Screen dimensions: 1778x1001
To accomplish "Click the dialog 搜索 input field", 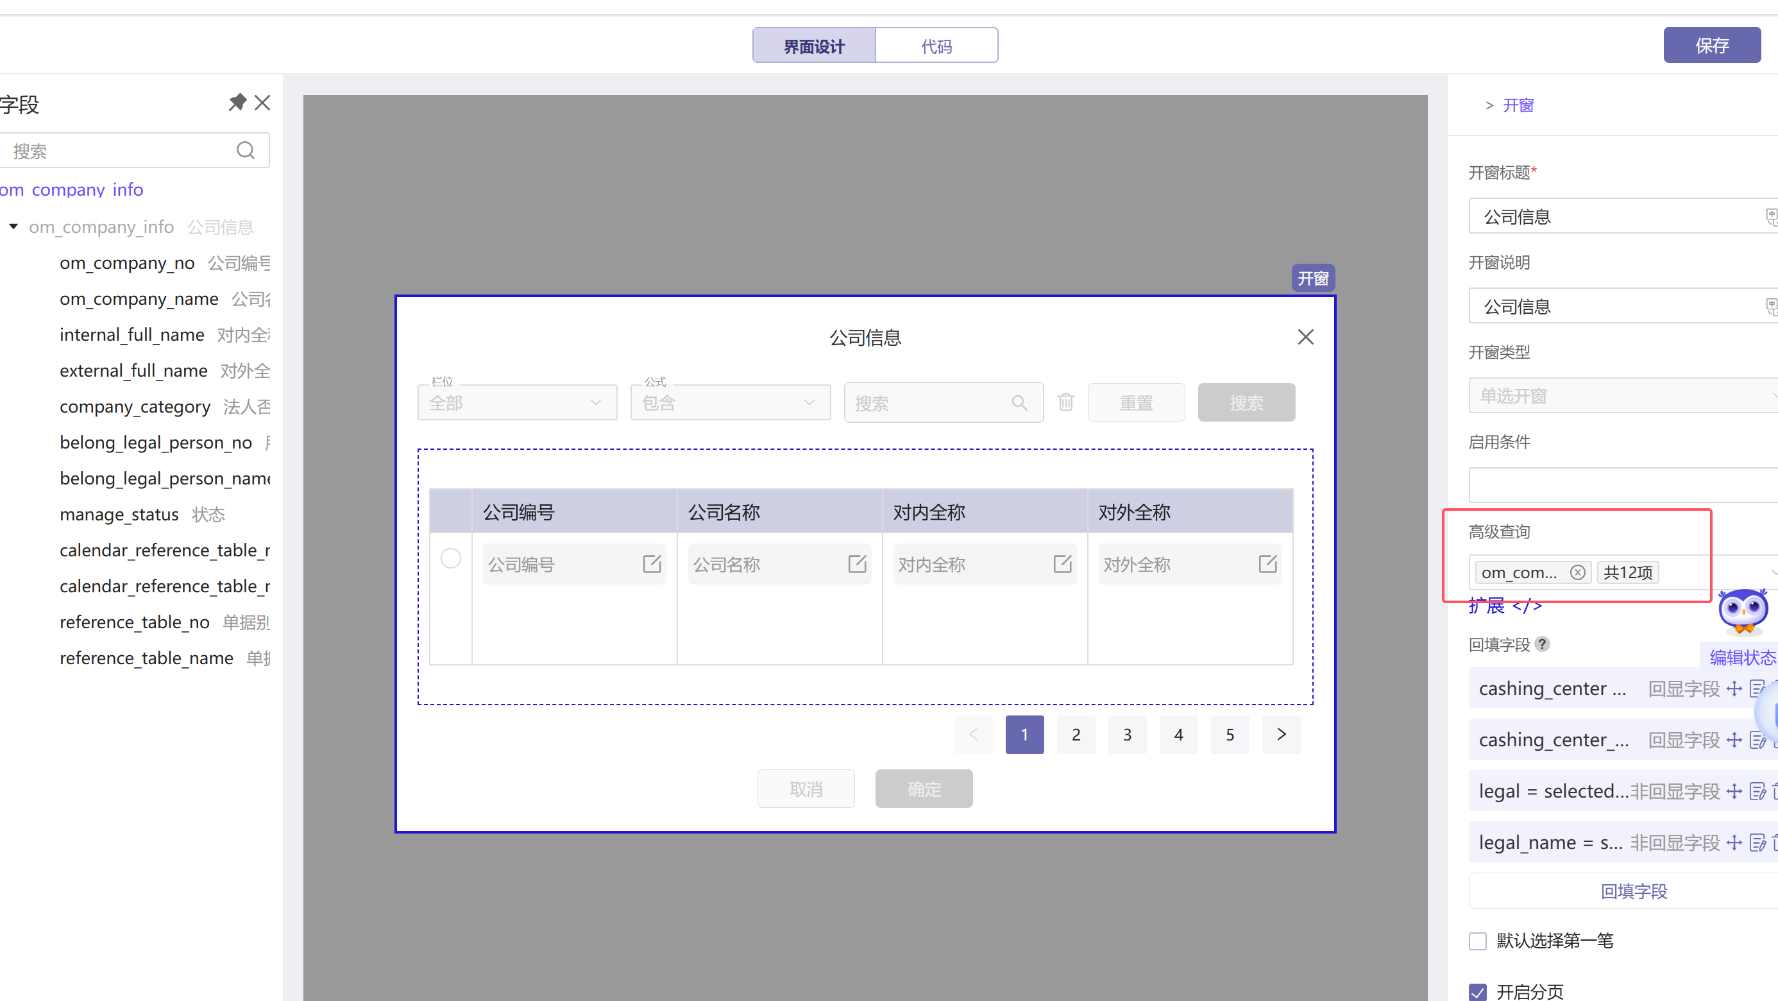I will (944, 402).
